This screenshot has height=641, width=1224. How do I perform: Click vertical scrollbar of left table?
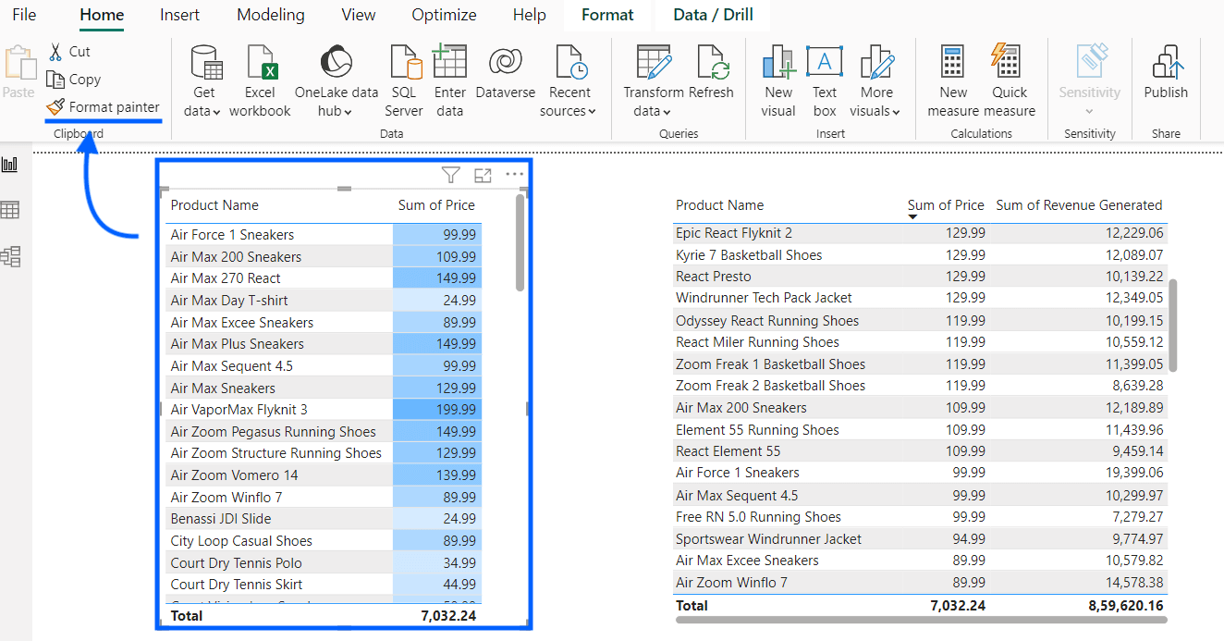coord(520,243)
